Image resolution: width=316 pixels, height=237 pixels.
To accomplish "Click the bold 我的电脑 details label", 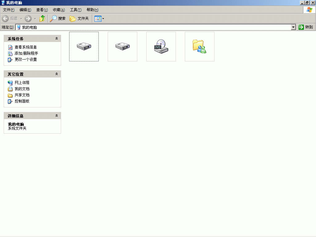I will point(16,124).
